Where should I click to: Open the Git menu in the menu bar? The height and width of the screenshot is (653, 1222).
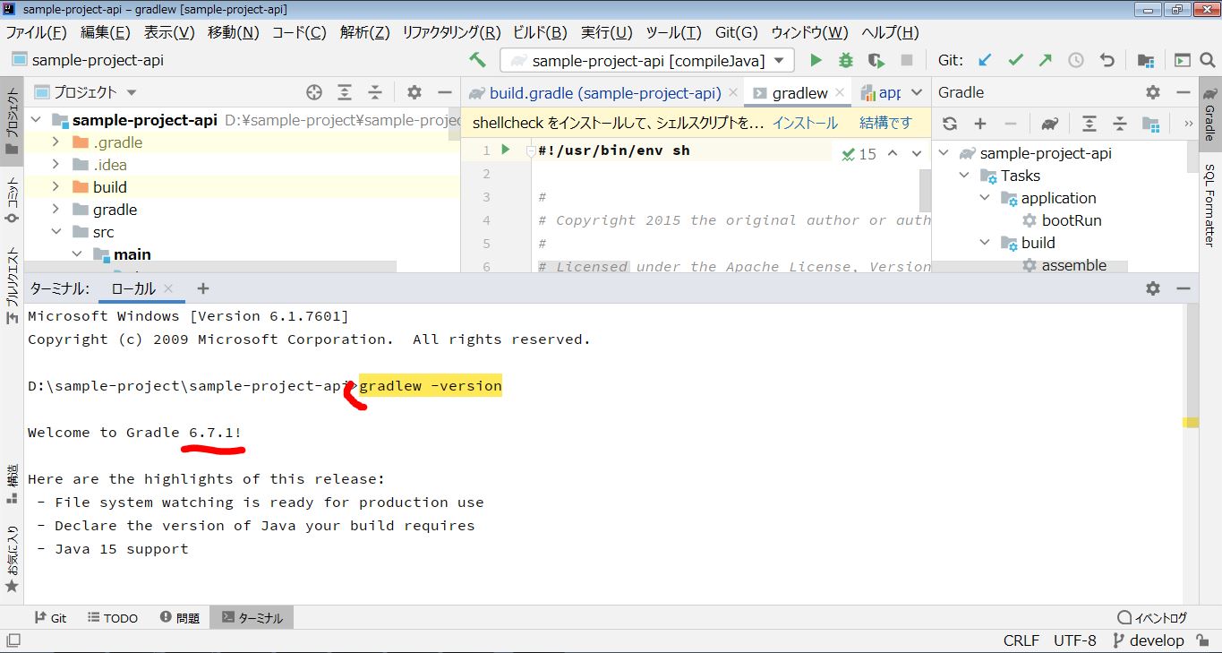coord(736,32)
